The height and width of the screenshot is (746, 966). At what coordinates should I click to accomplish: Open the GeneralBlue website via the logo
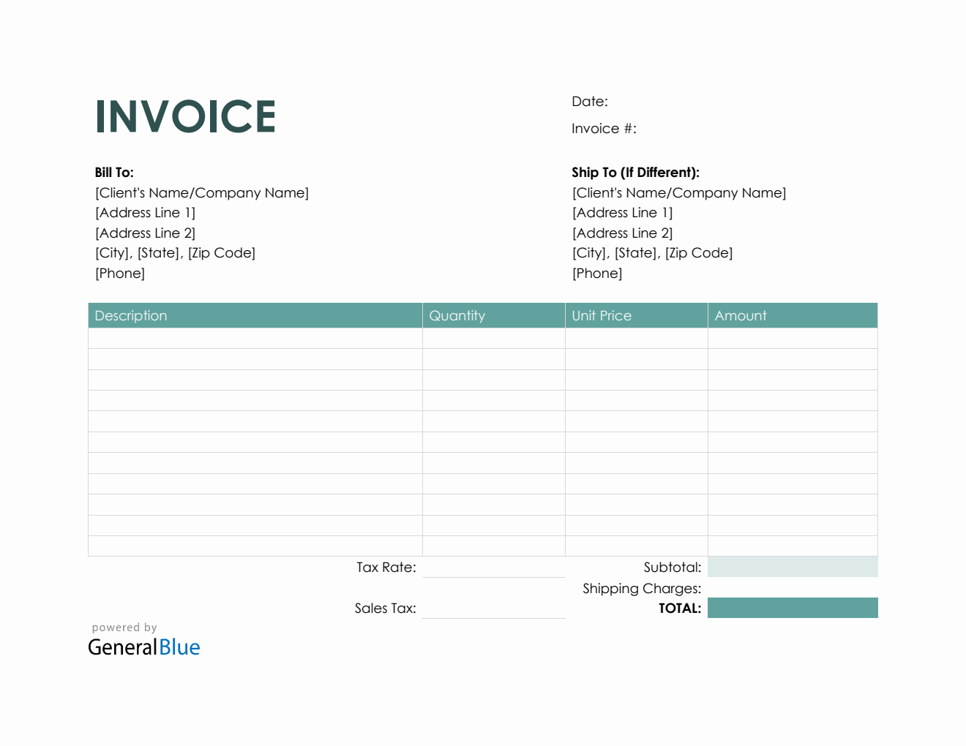(143, 647)
